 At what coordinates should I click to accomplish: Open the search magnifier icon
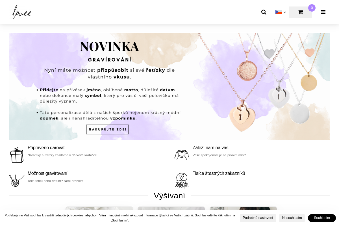(x=264, y=12)
